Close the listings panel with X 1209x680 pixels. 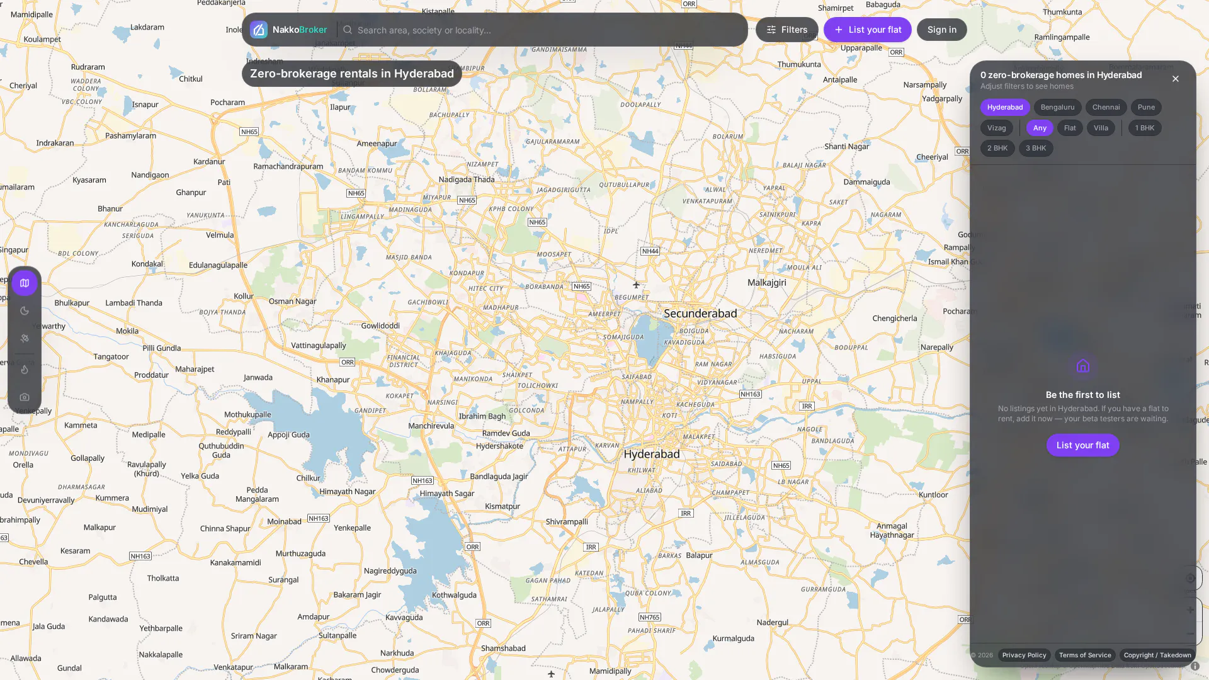pyautogui.click(x=1176, y=79)
